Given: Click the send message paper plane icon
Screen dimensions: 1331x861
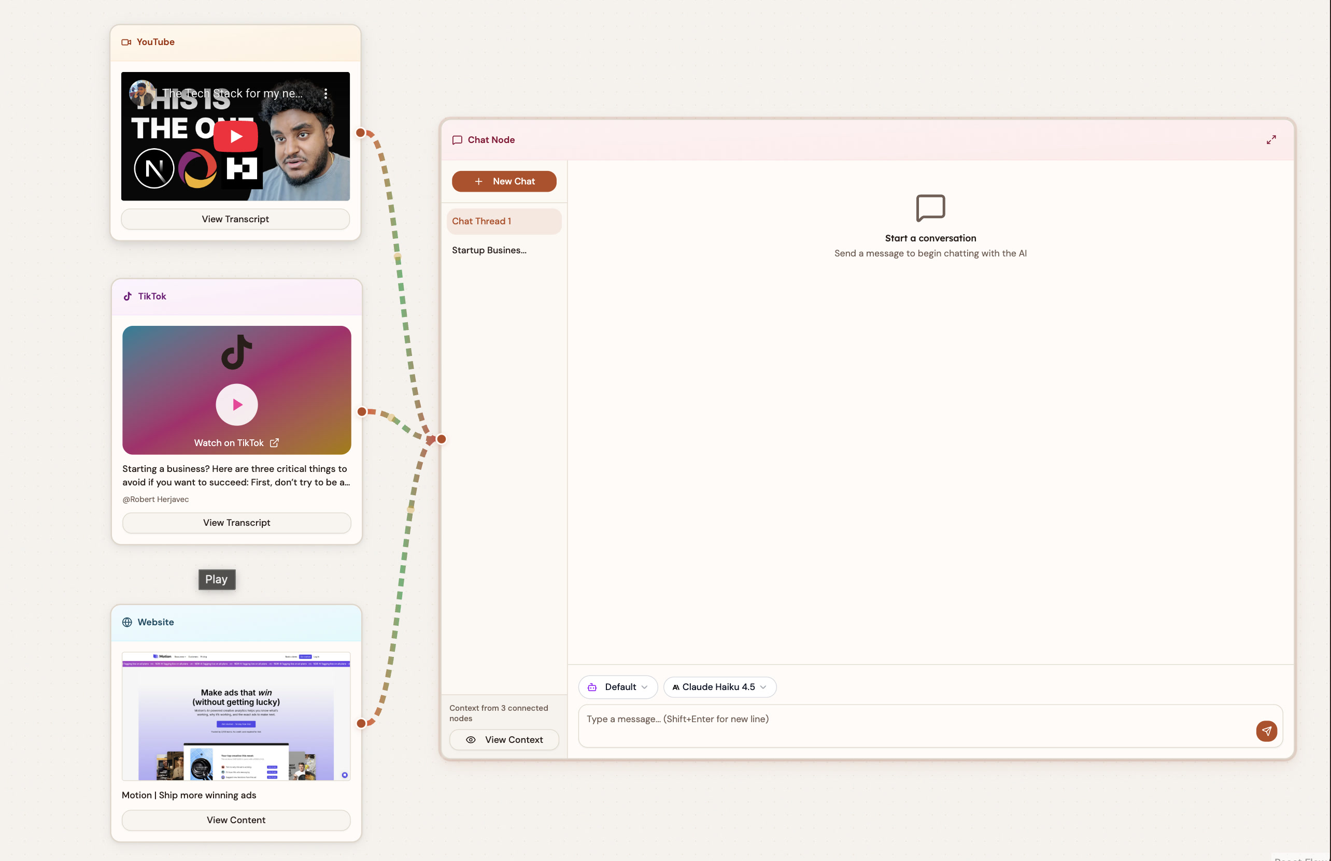Looking at the screenshot, I should (1267, 731).
